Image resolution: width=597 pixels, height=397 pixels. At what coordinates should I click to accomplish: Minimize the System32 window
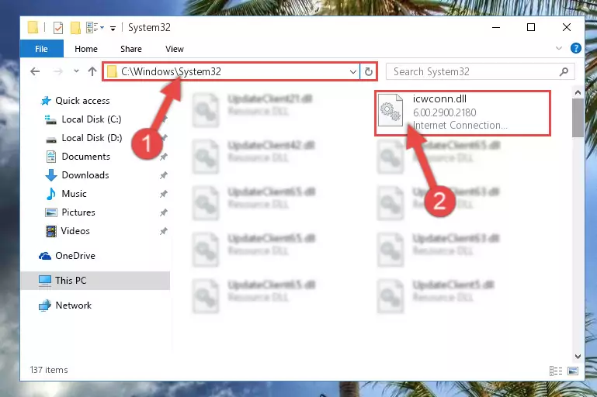coord(496,27)
